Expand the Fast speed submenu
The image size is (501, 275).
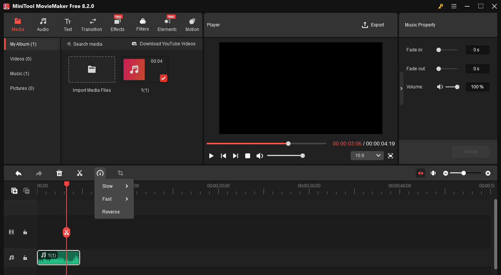114,199
